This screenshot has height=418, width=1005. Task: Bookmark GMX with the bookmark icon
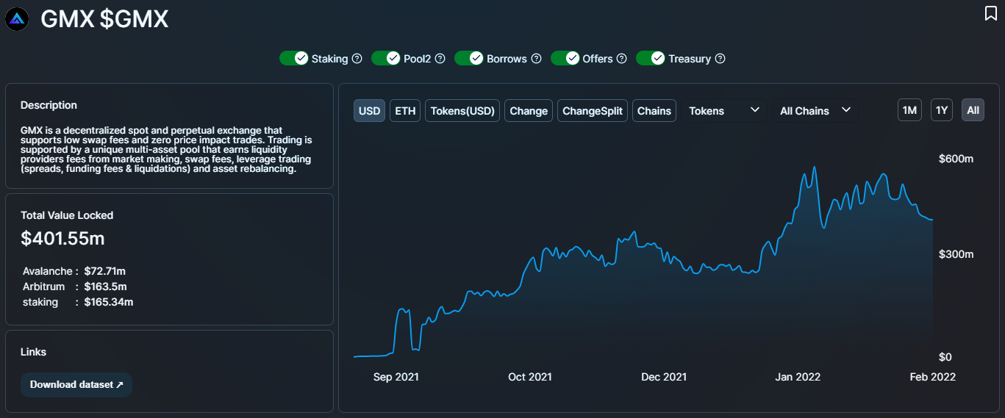990,13
